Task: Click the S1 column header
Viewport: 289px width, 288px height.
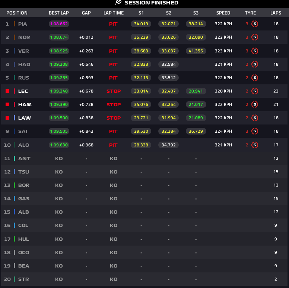Action: [x=141, y=13]
